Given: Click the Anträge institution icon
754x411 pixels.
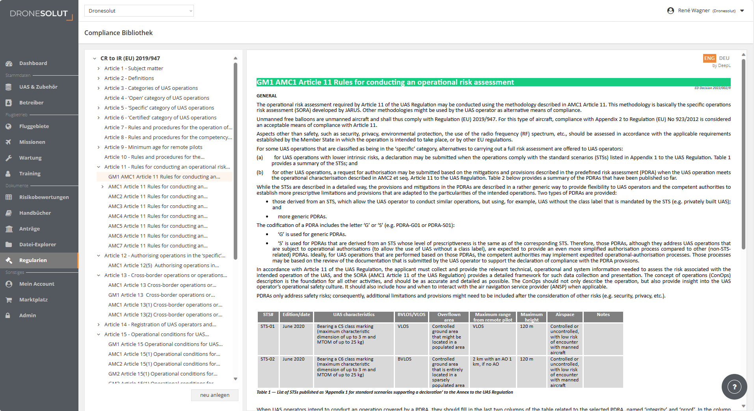Looking at the screenshot, I should 9,229.
